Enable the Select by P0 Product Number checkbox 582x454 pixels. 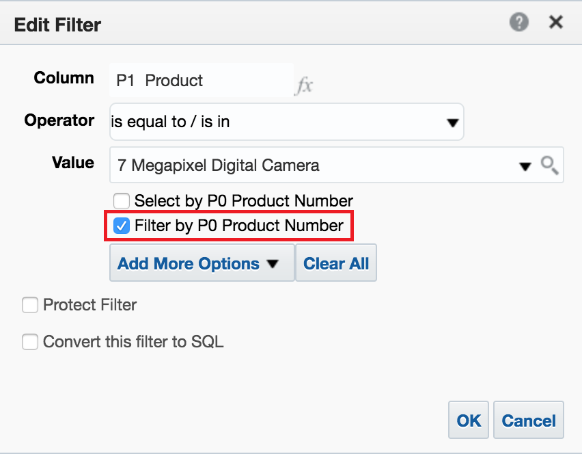(121, 200)
